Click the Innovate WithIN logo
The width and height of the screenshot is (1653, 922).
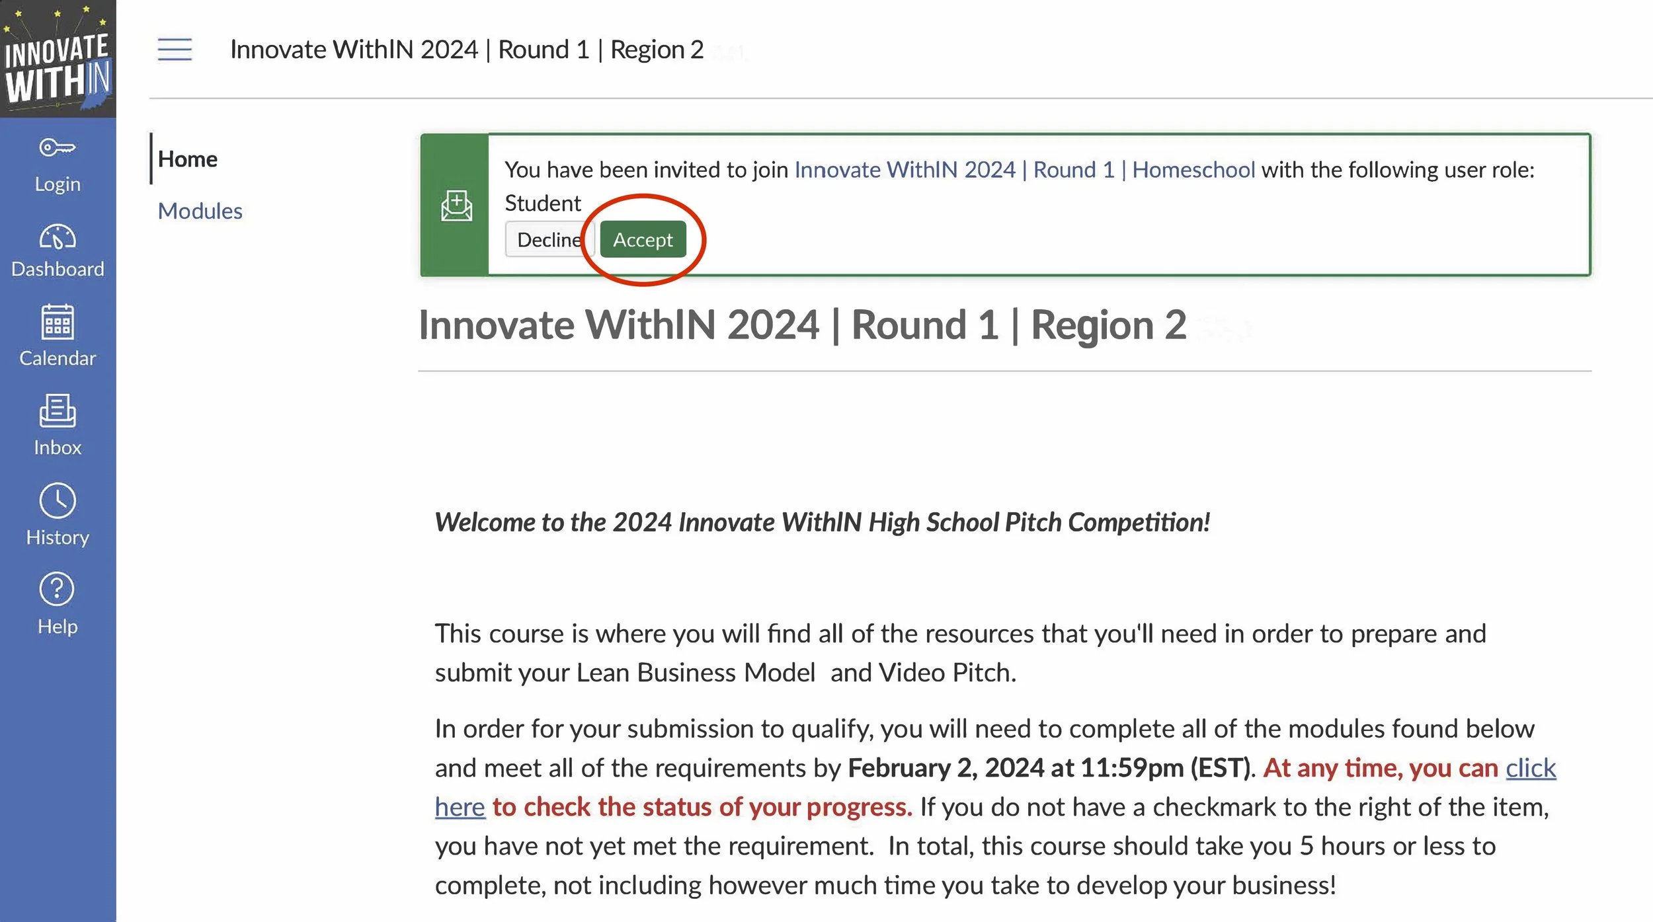point(58,59)
